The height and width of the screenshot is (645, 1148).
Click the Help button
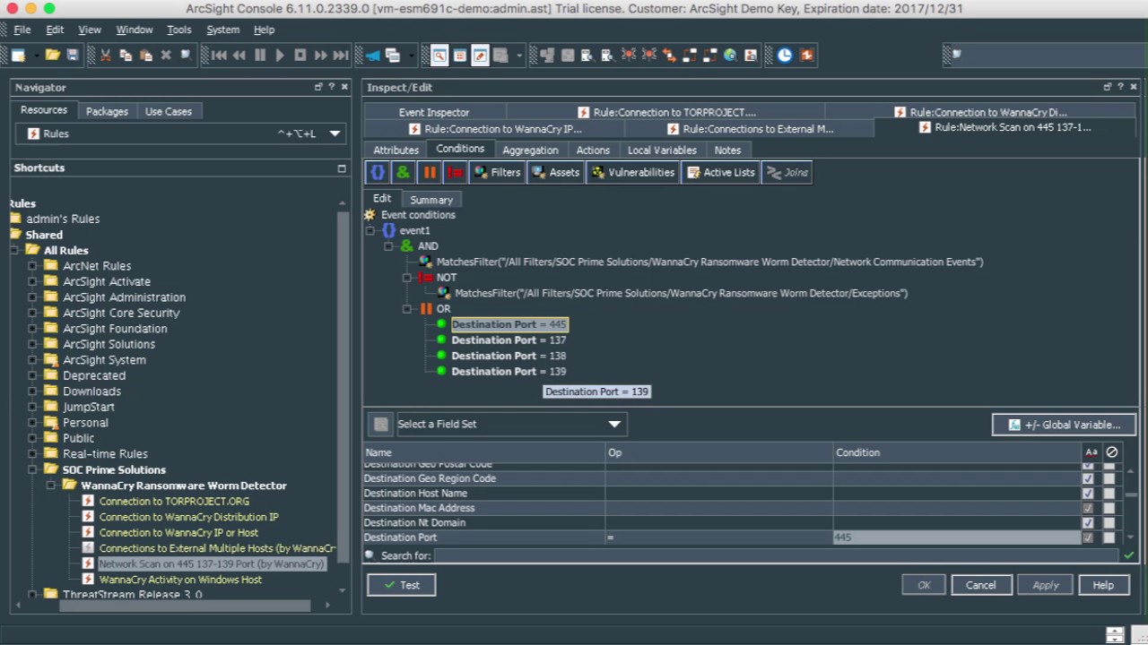(1103, 585)
